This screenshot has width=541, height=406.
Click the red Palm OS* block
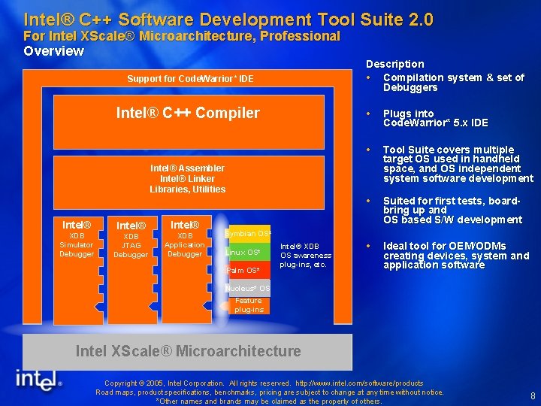pos(247,271)
